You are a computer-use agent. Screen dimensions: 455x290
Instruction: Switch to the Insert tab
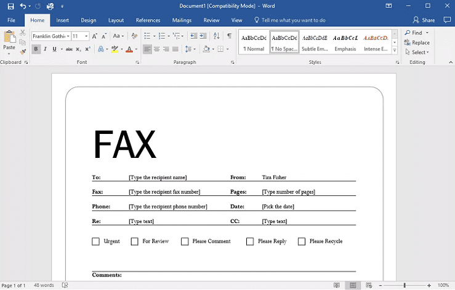(62, 20)
